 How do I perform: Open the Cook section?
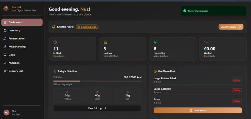click(x=22, y=55)
